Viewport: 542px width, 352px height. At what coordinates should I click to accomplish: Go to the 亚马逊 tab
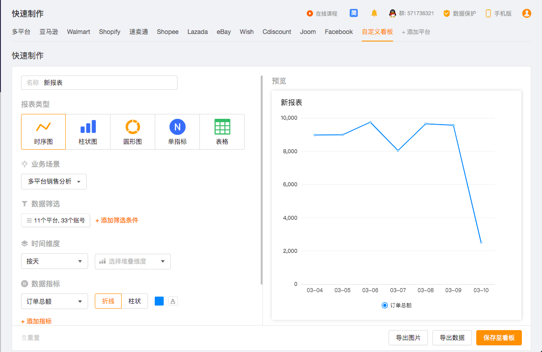click(x=49, y=32)
